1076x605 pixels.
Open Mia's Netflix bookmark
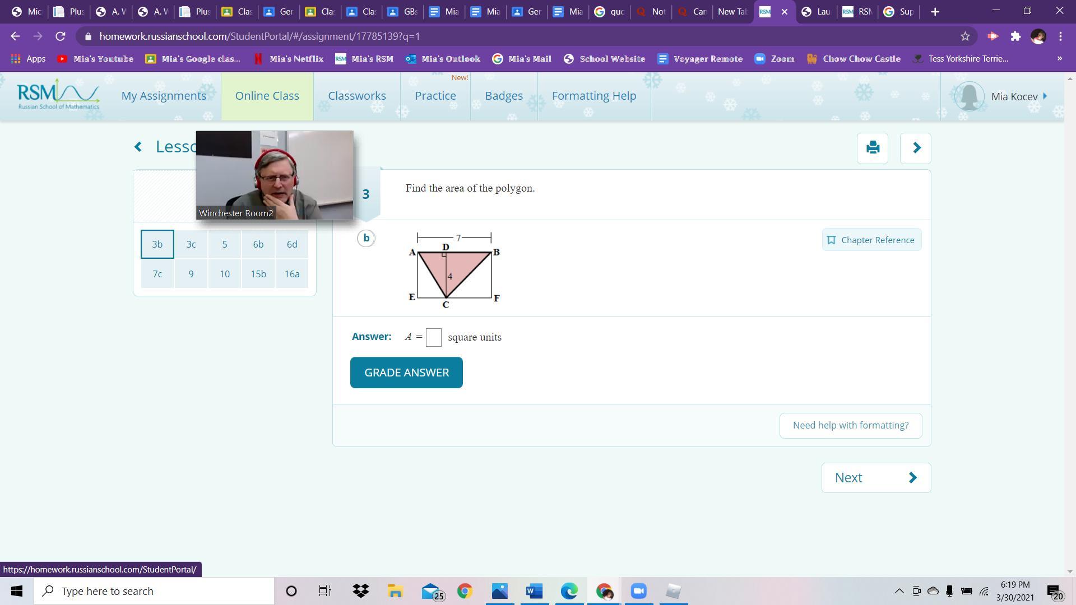click(289, 59)
